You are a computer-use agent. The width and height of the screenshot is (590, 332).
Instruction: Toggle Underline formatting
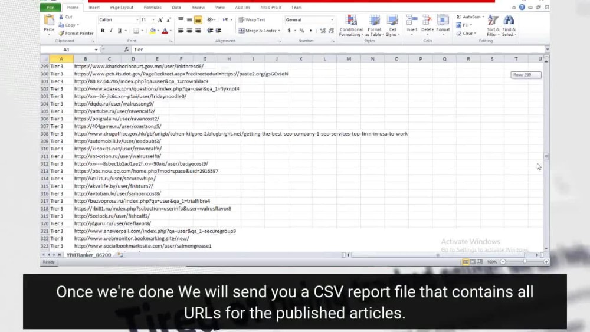(x=120, y=31)
